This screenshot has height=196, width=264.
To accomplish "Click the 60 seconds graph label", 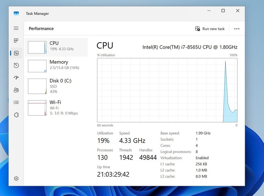I will (105, 125).
